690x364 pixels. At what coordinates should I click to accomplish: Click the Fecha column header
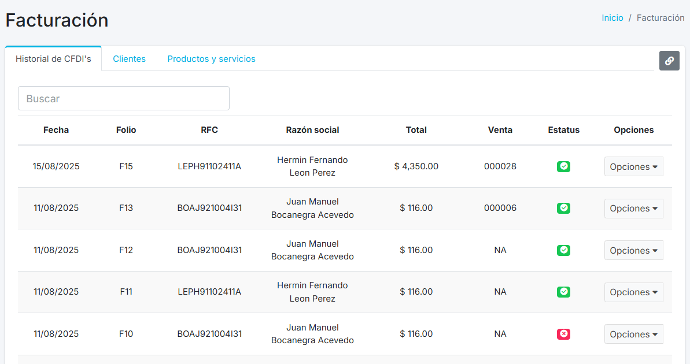click(56, 130)
